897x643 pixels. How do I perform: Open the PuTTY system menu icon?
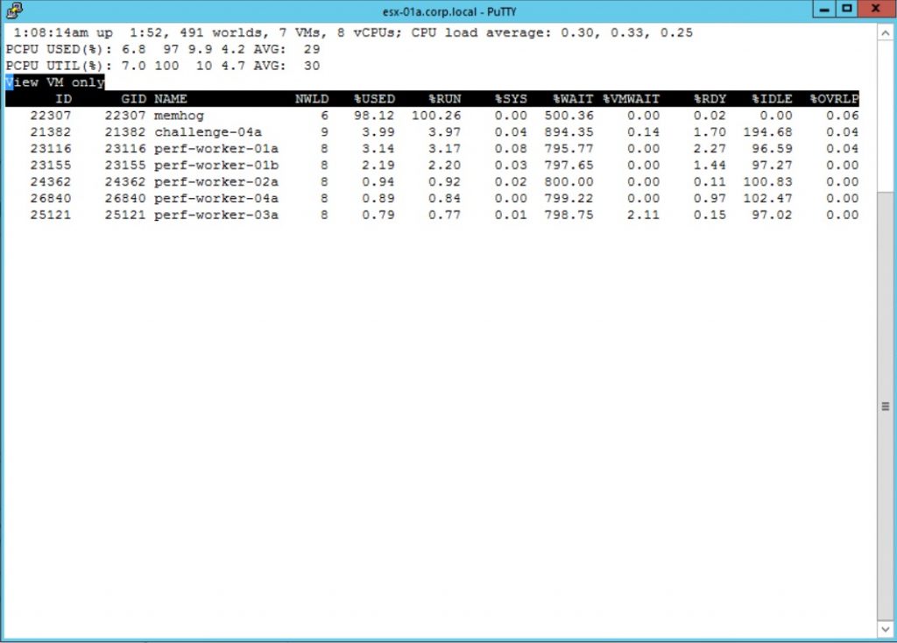click(14, 10)
